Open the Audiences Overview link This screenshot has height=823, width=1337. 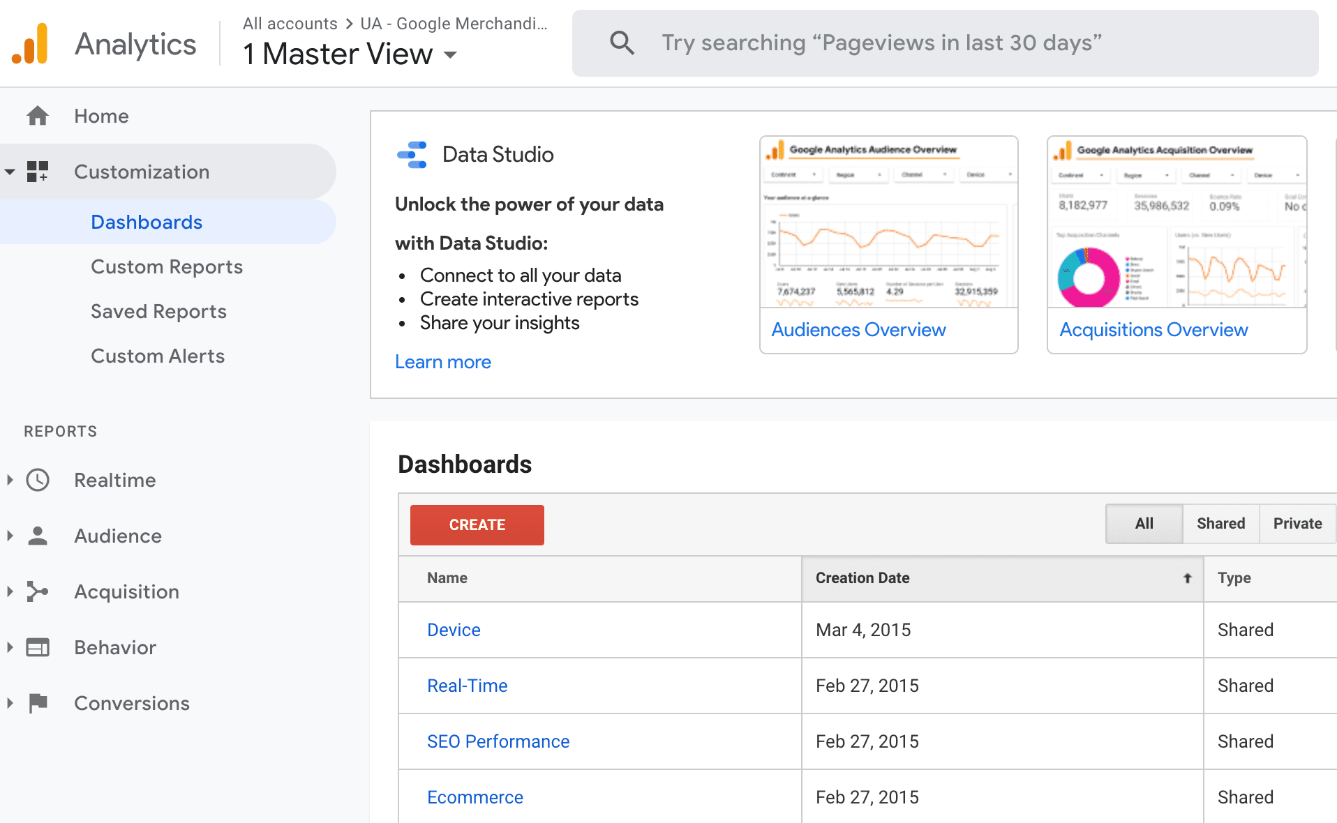[858, 330]
